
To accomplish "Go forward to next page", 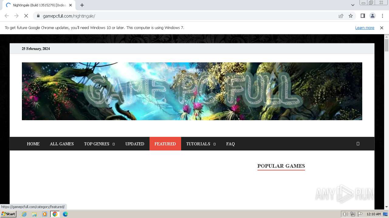I will [x=16, y=16].
